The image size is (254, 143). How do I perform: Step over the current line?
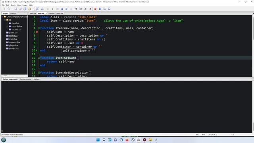81,9
